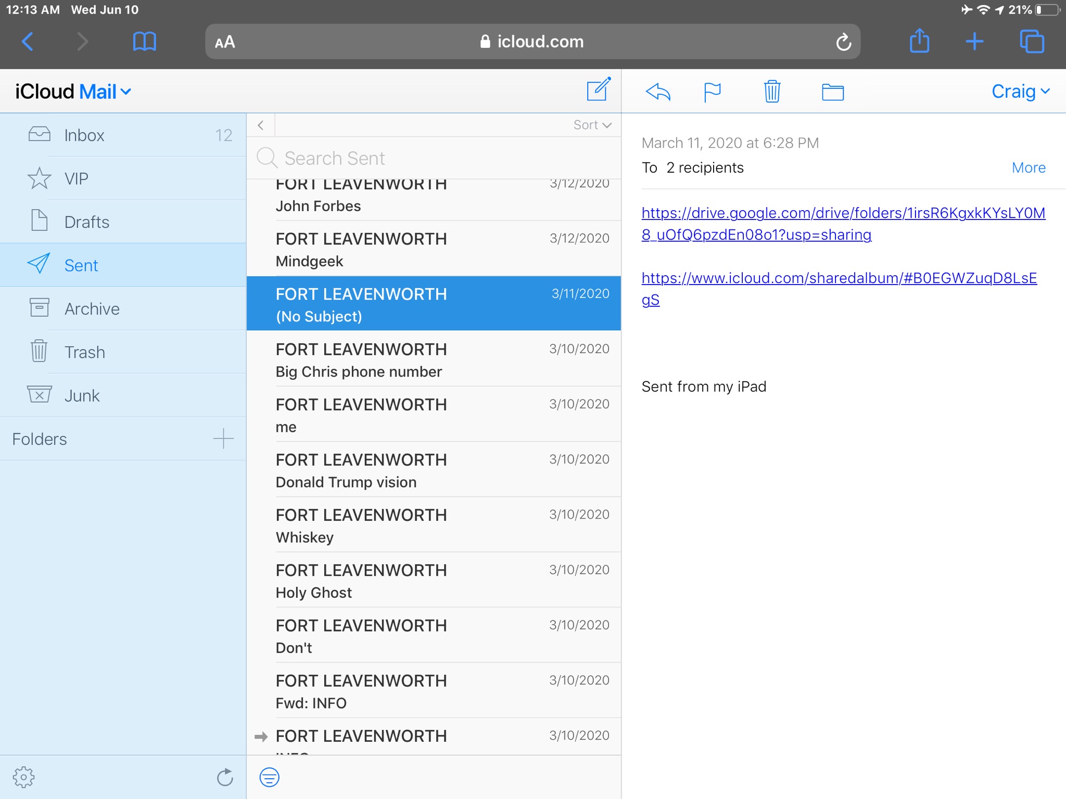Open a new Safari tab

point(974,42)
